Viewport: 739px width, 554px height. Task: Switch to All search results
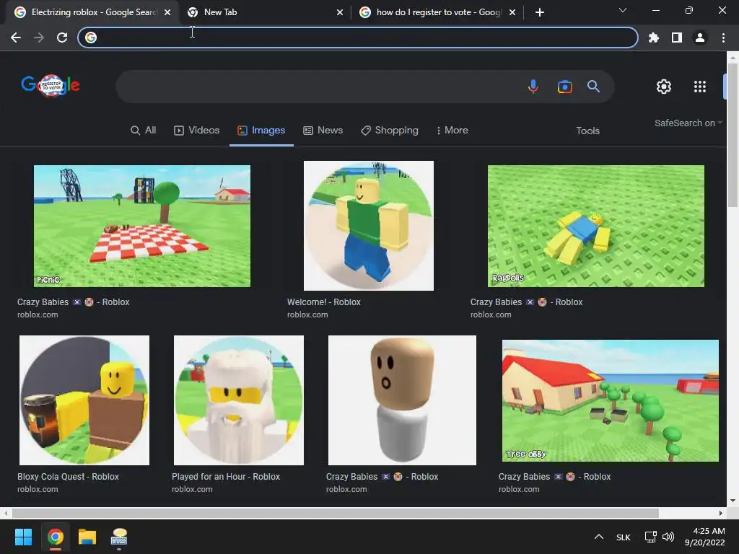tap(144, 131)
